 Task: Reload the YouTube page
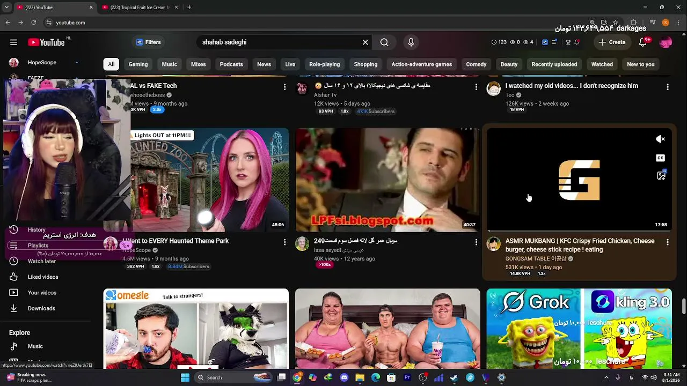pos(33,23)
